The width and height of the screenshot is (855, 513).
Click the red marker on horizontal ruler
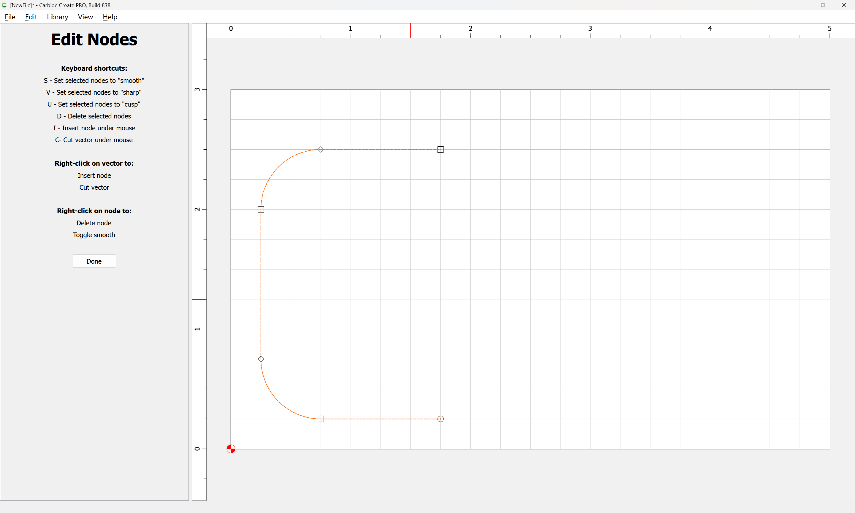(x=410, y=31)
